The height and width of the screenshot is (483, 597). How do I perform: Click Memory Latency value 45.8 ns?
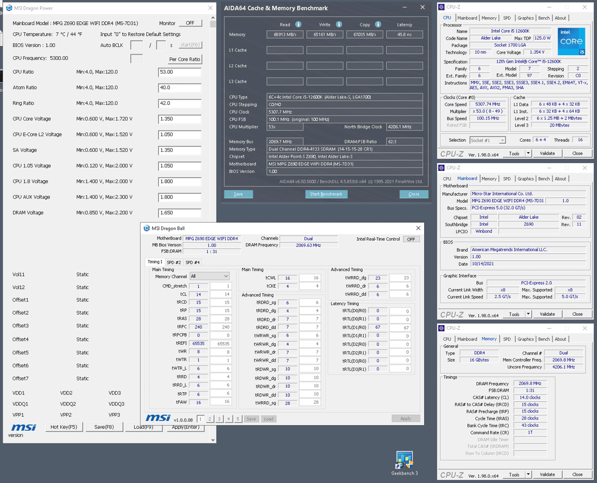click(x=404, y=35)
